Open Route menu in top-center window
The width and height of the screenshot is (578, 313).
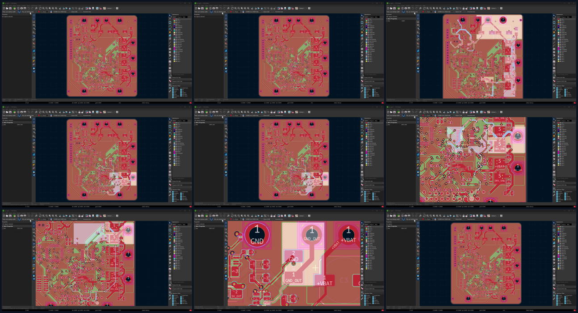(211, 6)
